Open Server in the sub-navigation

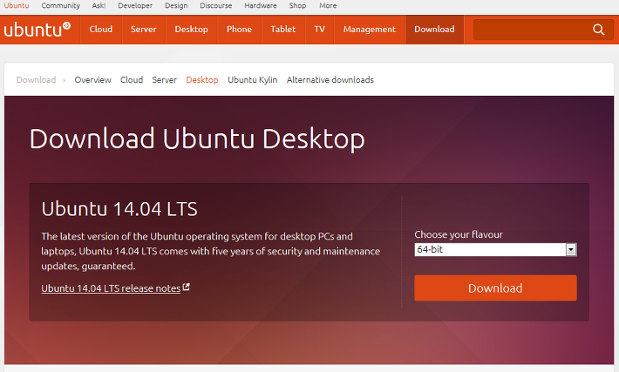click(x=165, y=80)
